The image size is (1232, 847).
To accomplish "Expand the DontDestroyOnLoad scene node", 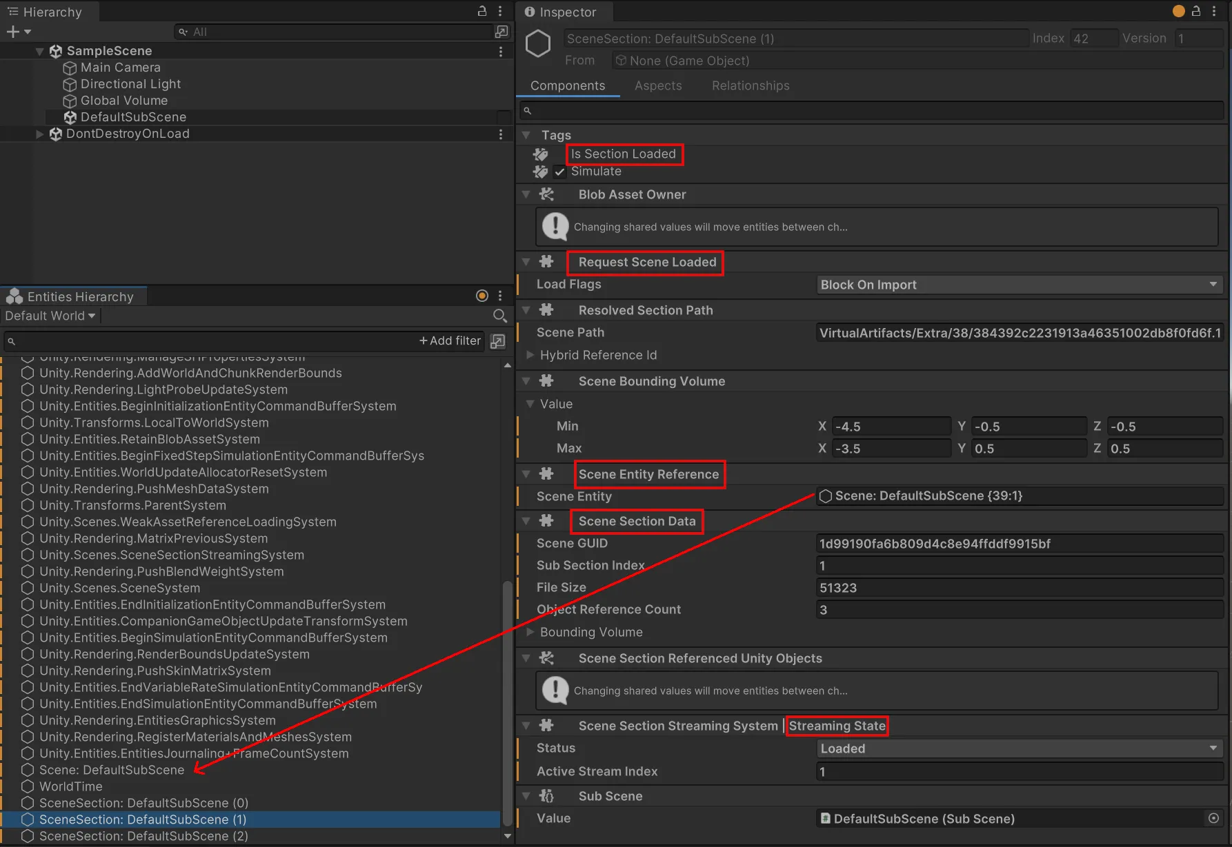I will [x=40, y=134].
